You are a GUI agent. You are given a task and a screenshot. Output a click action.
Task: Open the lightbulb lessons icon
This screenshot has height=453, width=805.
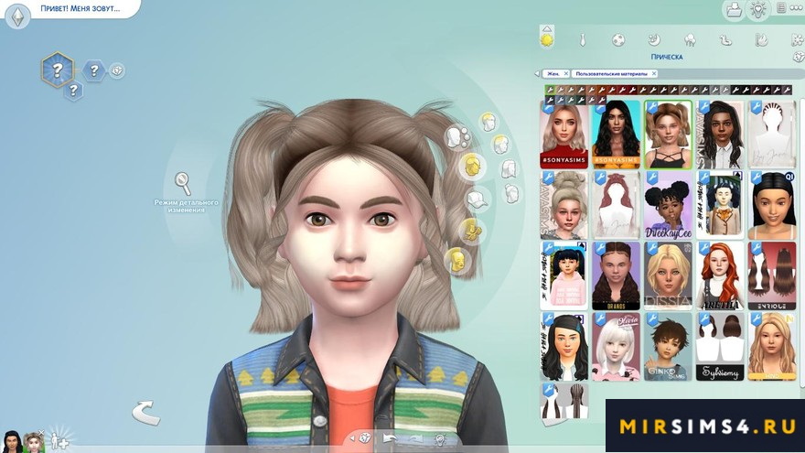point(758,10)
